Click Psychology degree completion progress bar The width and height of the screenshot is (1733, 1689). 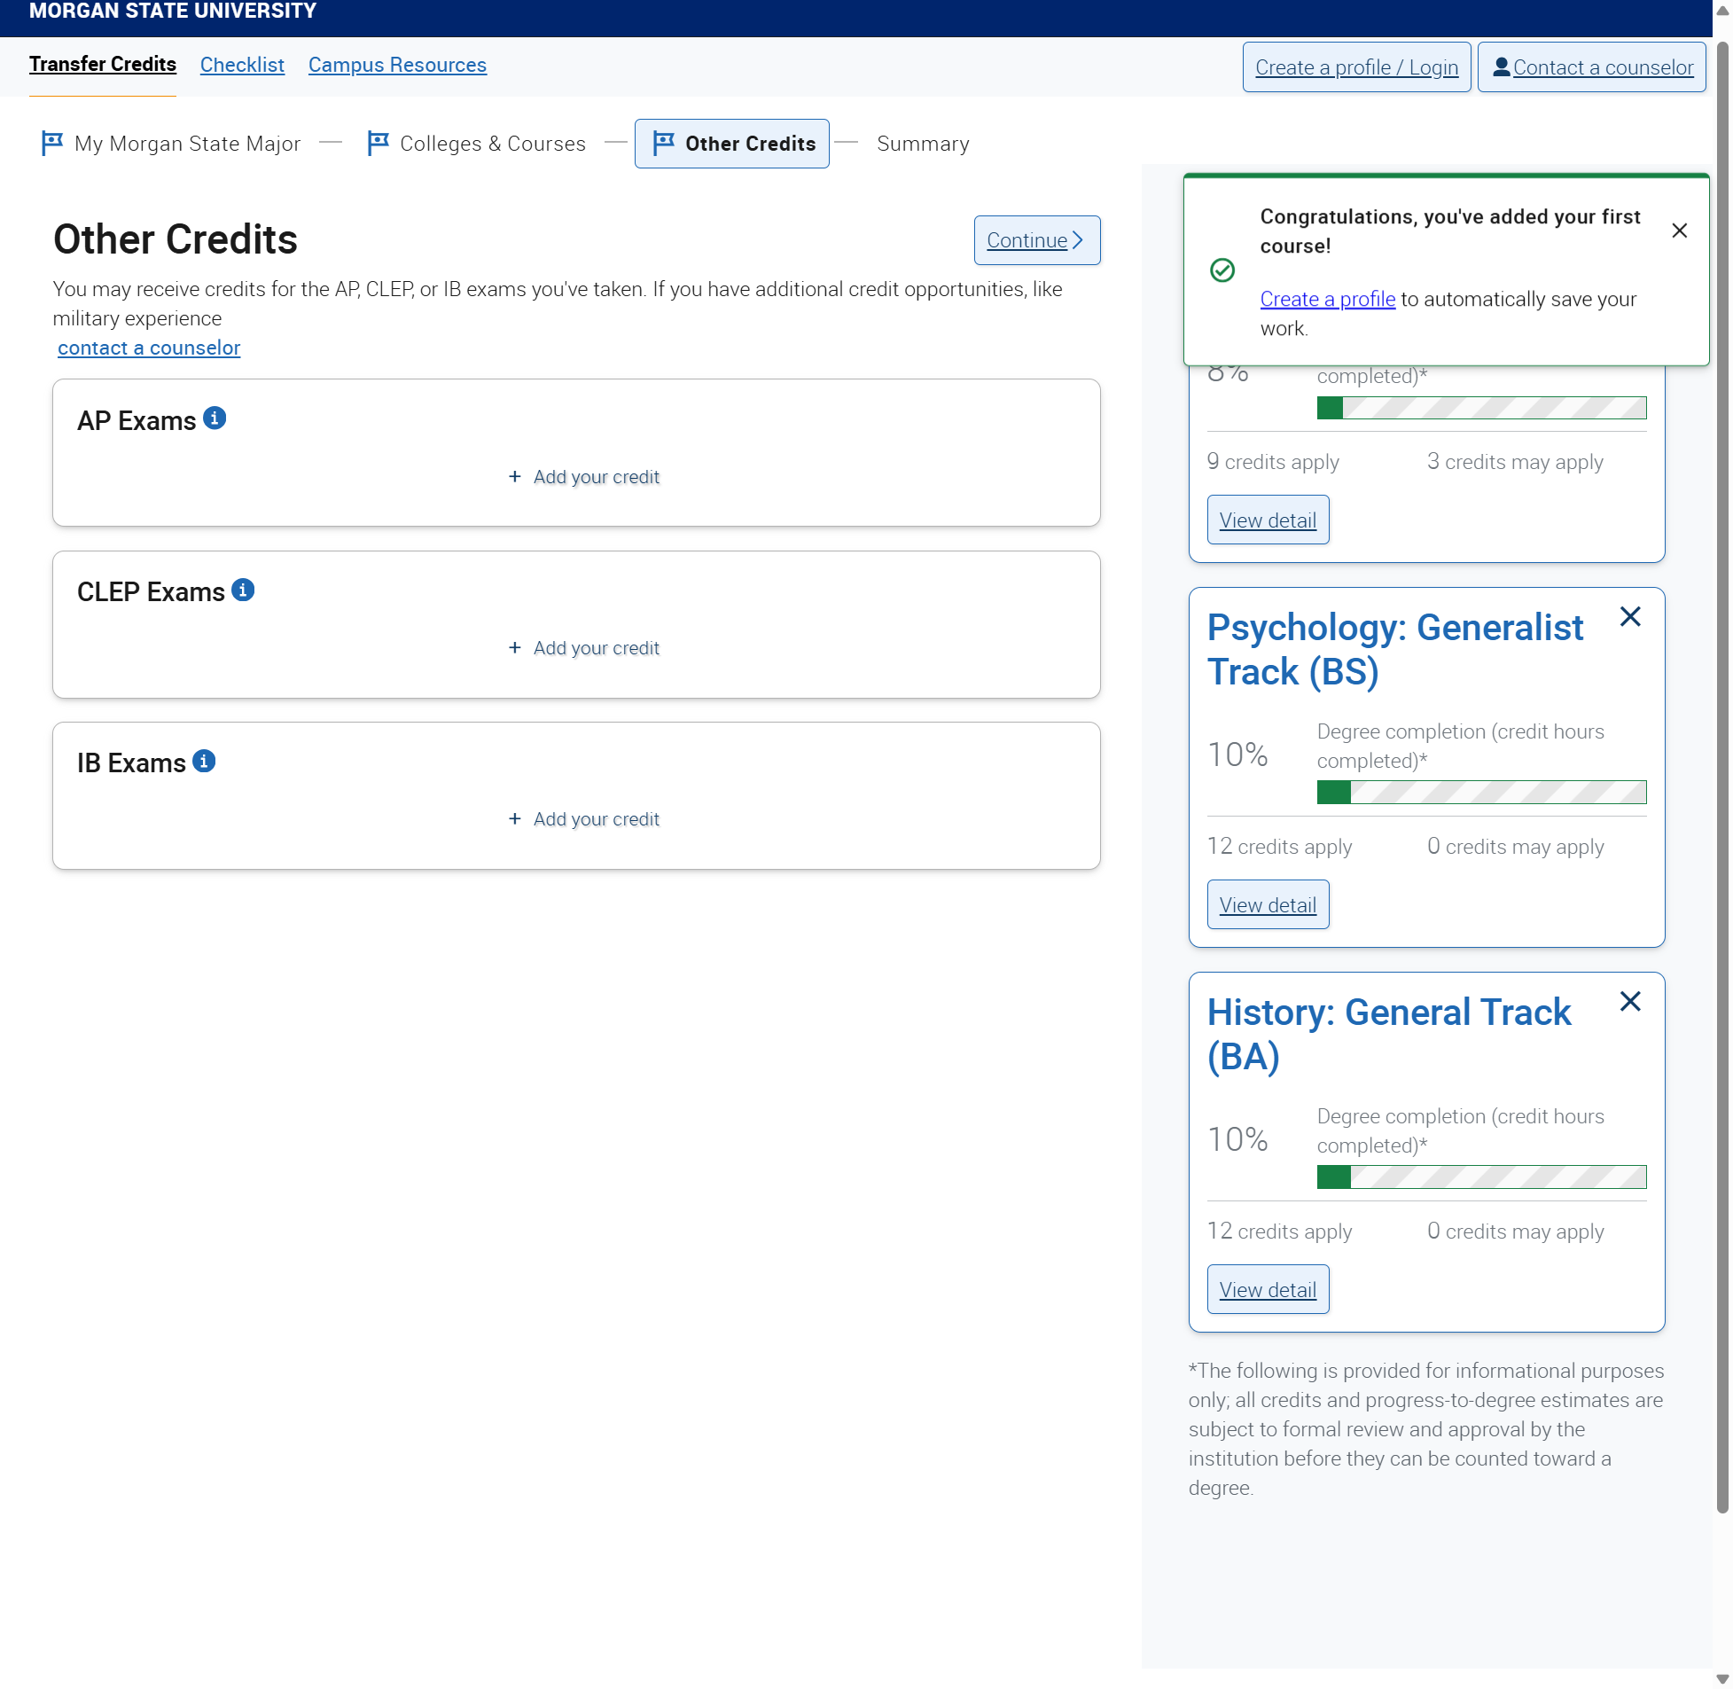coord(1481,793)
